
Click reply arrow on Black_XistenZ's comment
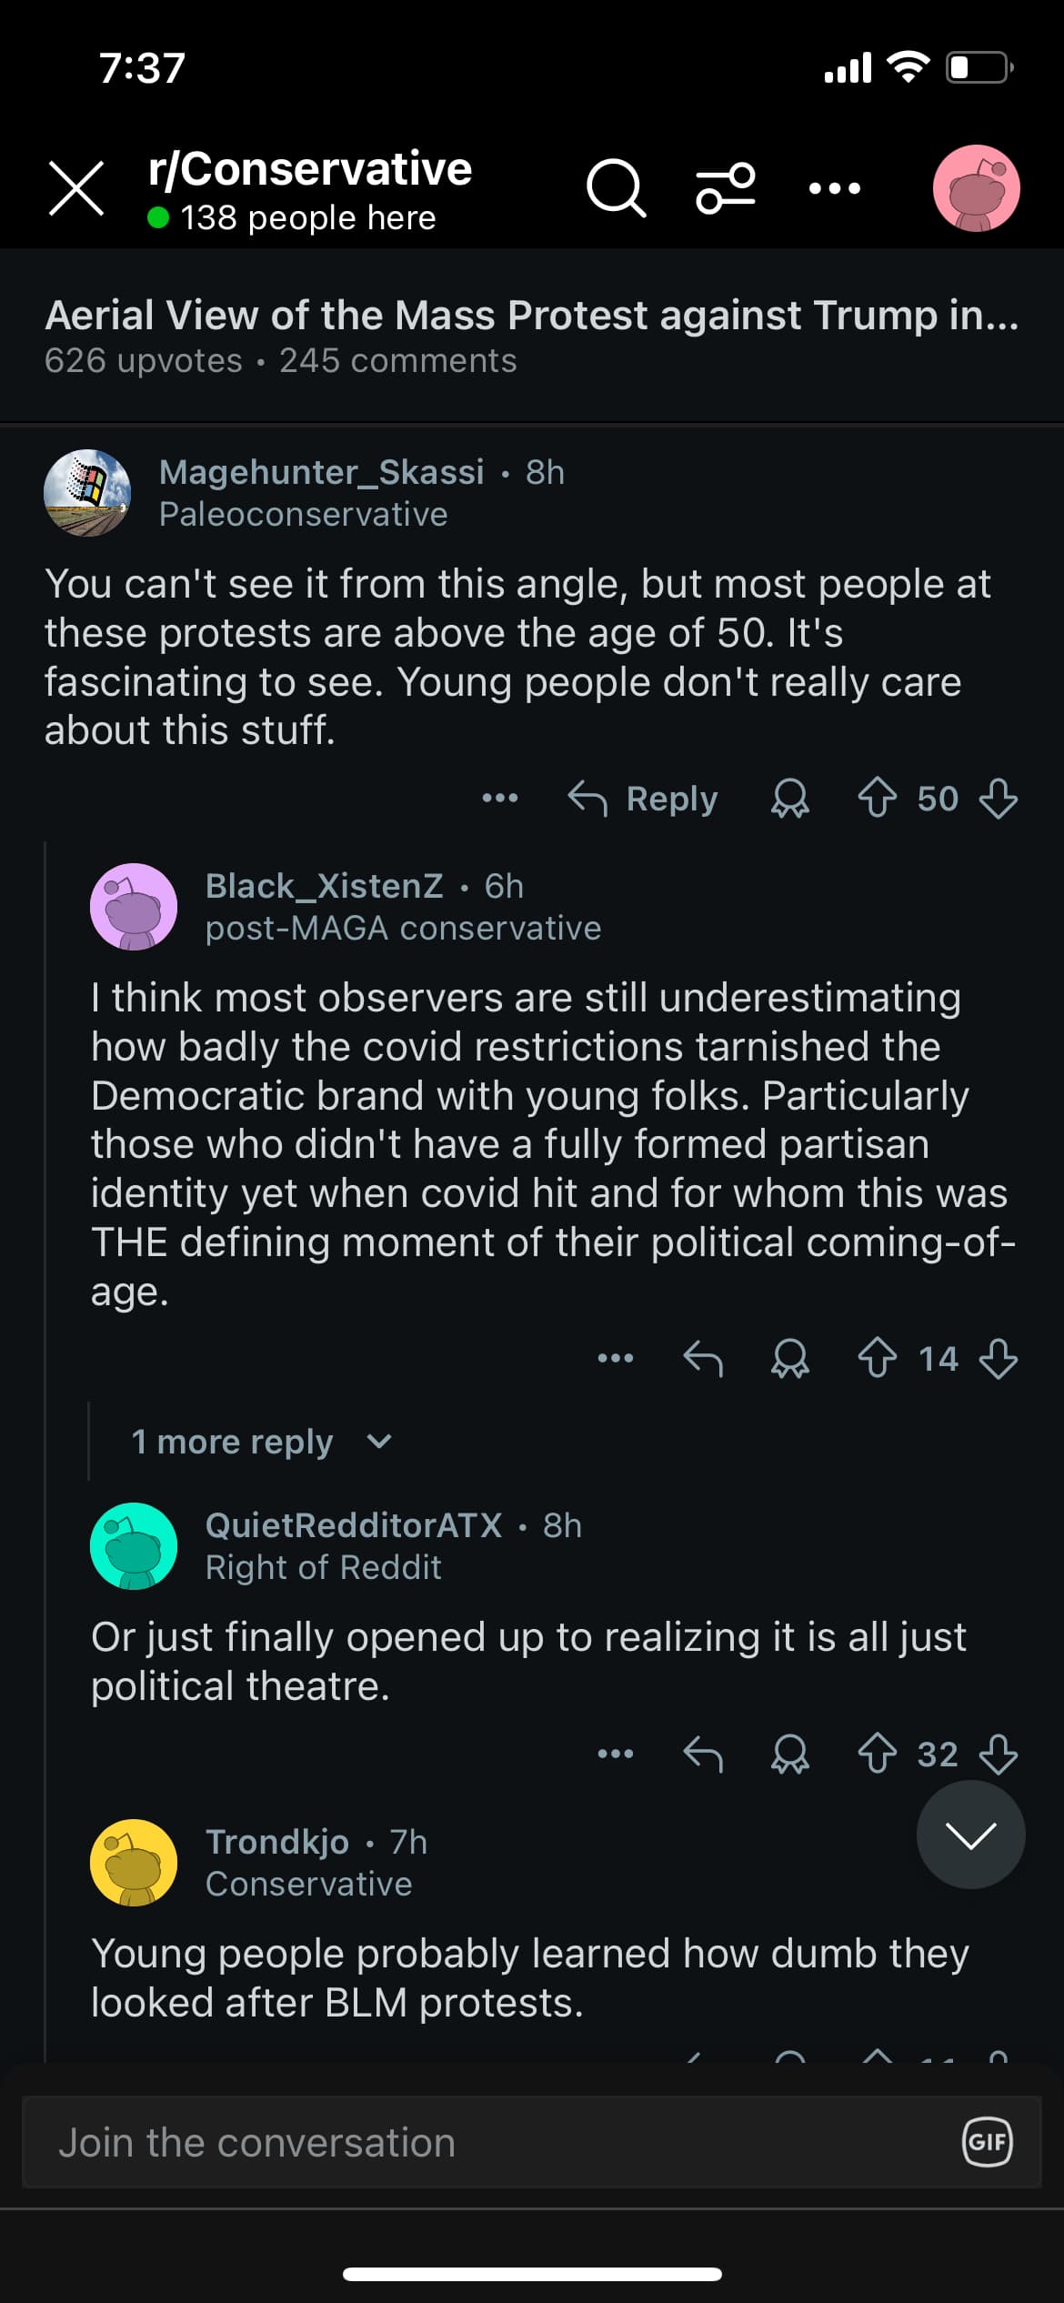[x=703, y=1359]
